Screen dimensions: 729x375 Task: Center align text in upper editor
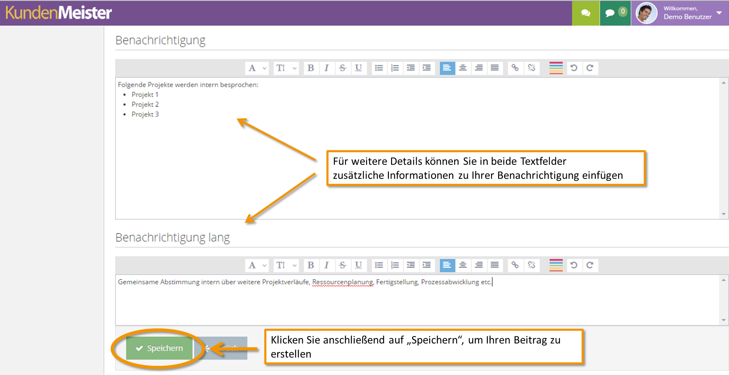pyautogui.click(x=463, y=68)
